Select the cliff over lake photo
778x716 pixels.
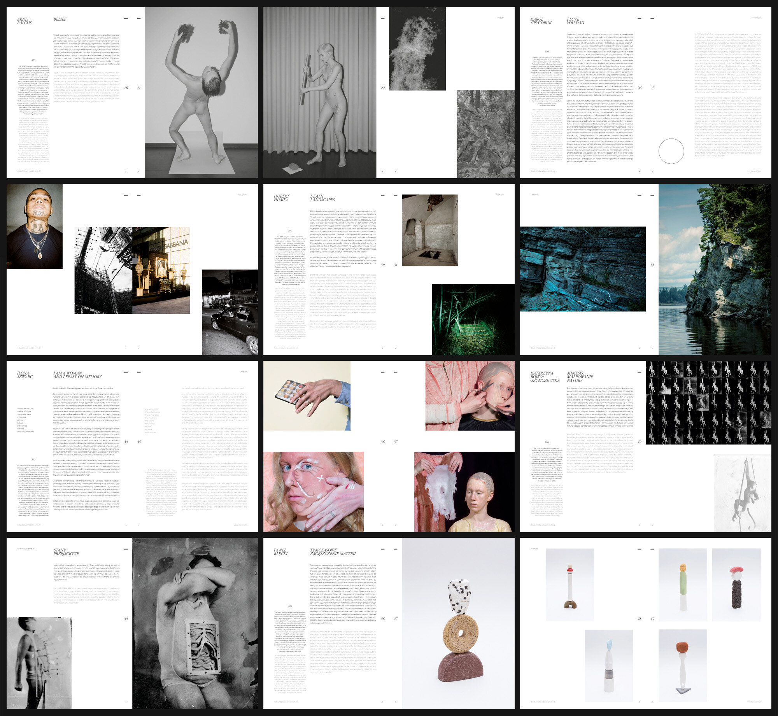[715, 270]
